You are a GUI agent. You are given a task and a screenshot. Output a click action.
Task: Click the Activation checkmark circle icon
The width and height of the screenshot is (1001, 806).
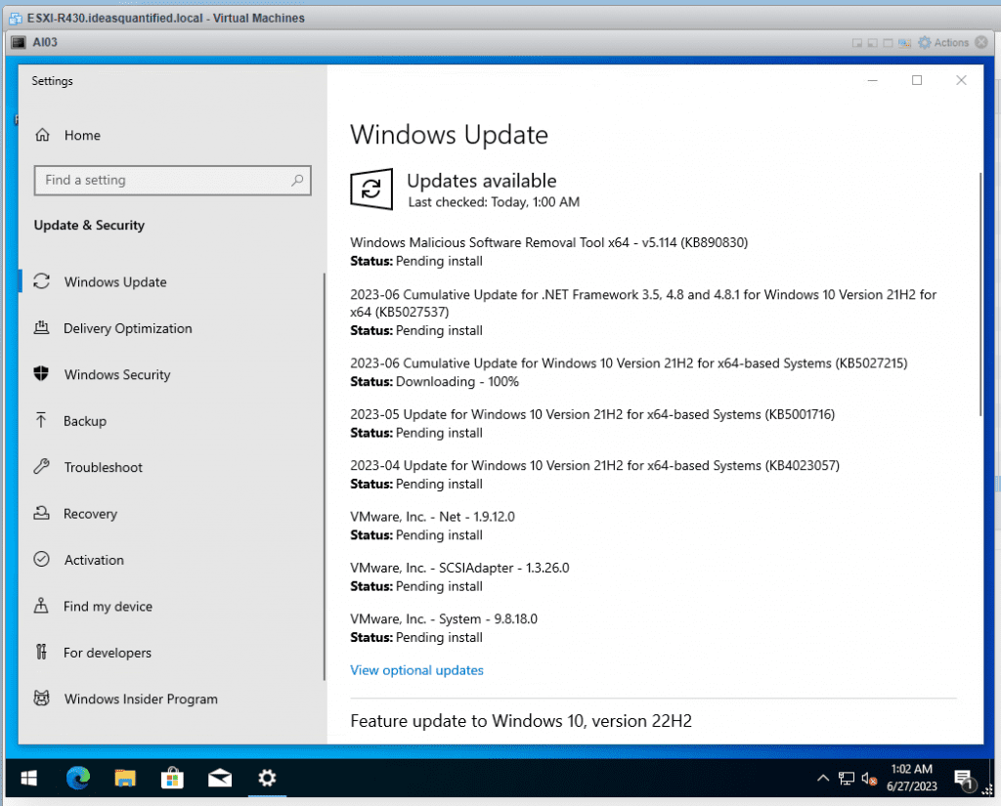(41, 559)
